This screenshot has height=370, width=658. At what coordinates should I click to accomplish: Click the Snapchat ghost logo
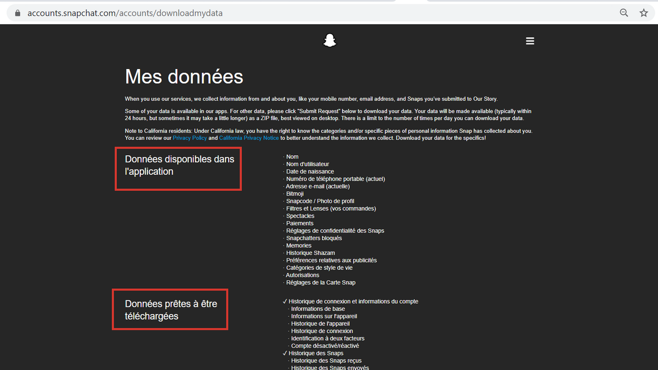tap(329, 41)
